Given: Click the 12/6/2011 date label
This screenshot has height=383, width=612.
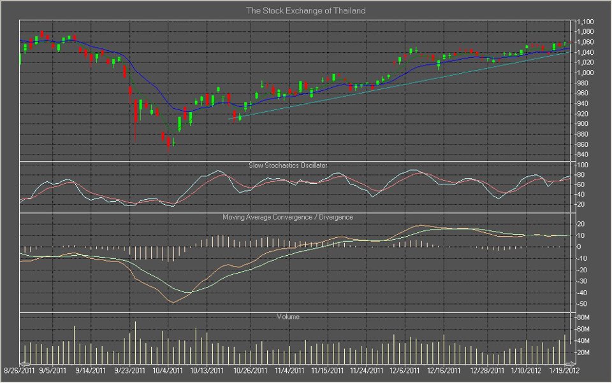Looking at the screenshot, I should pos(405,370).
